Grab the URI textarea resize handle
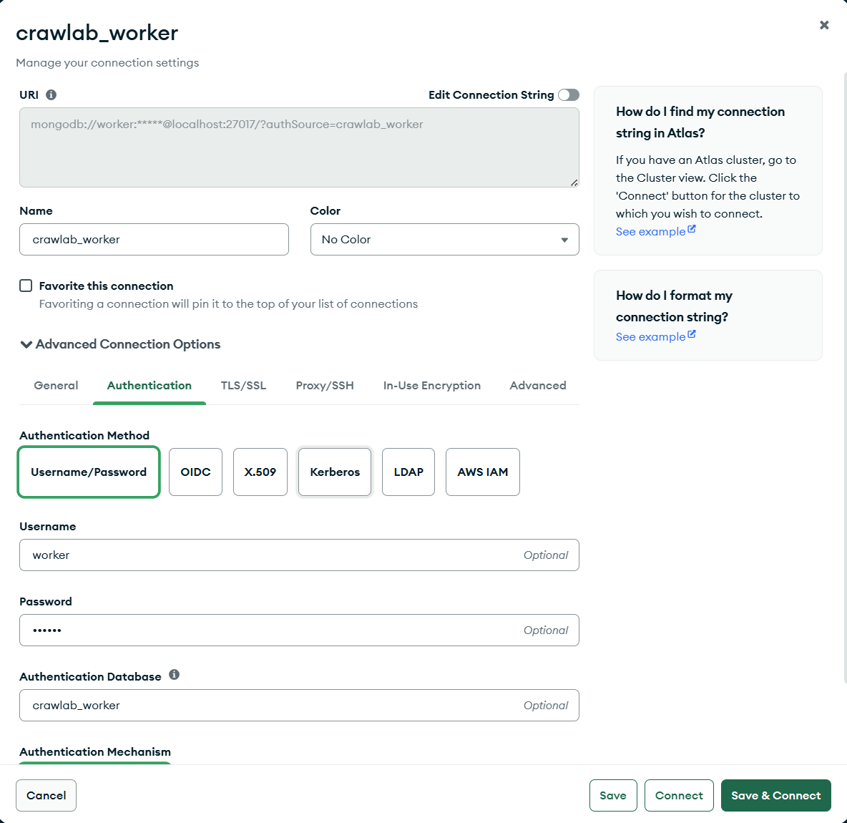 pyautogui.click(x=574, y=182)
